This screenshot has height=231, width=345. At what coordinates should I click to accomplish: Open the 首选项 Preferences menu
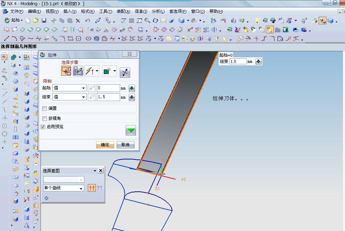pyautogui.click(x=178, y=11)
